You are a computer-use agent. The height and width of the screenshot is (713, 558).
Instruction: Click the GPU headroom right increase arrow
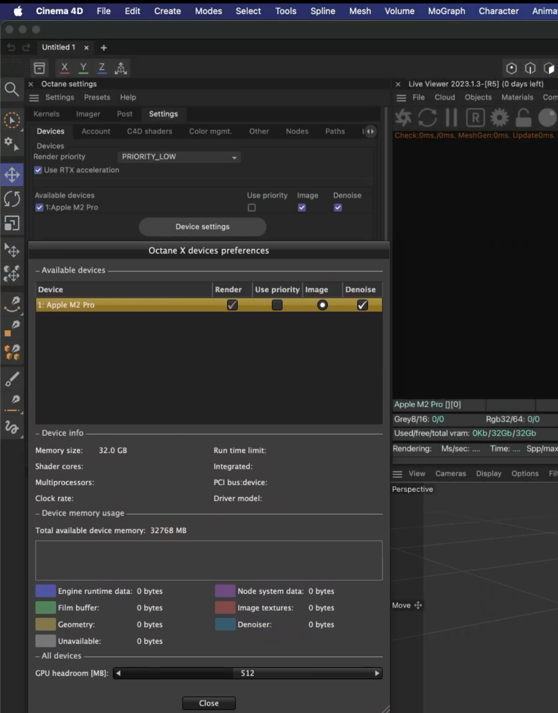click(377, 673)
